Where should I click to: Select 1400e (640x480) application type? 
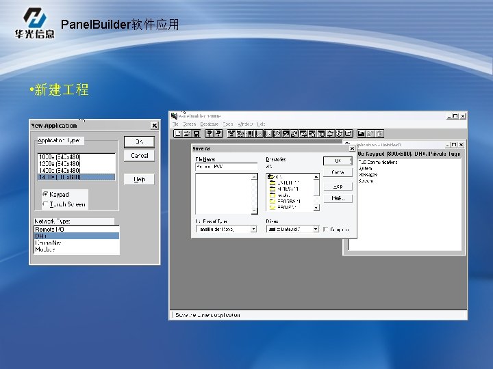76,170
